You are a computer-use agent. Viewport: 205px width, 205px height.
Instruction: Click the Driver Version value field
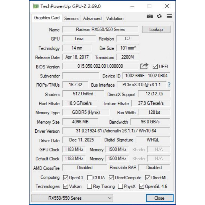tap(116, 131)
